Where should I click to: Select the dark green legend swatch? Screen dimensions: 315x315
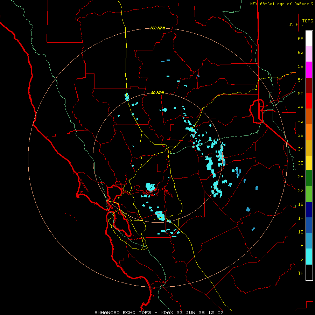(309, 178)
